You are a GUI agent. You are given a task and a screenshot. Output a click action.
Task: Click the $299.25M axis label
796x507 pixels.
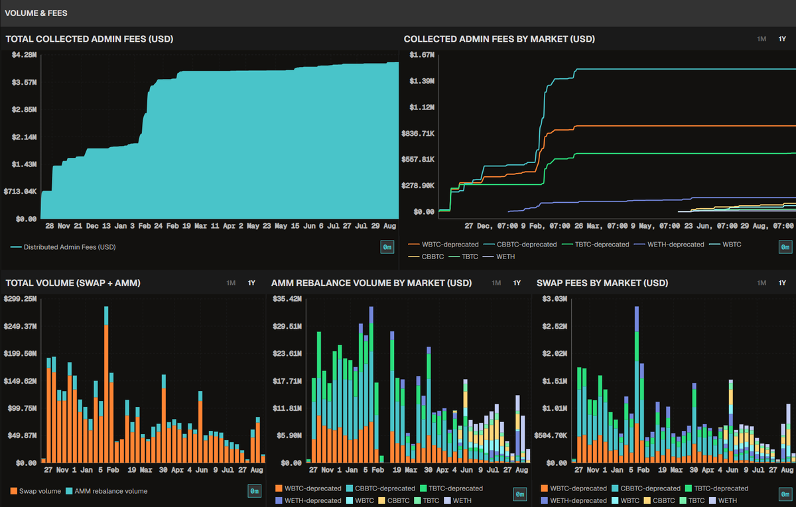click(21, 299)
